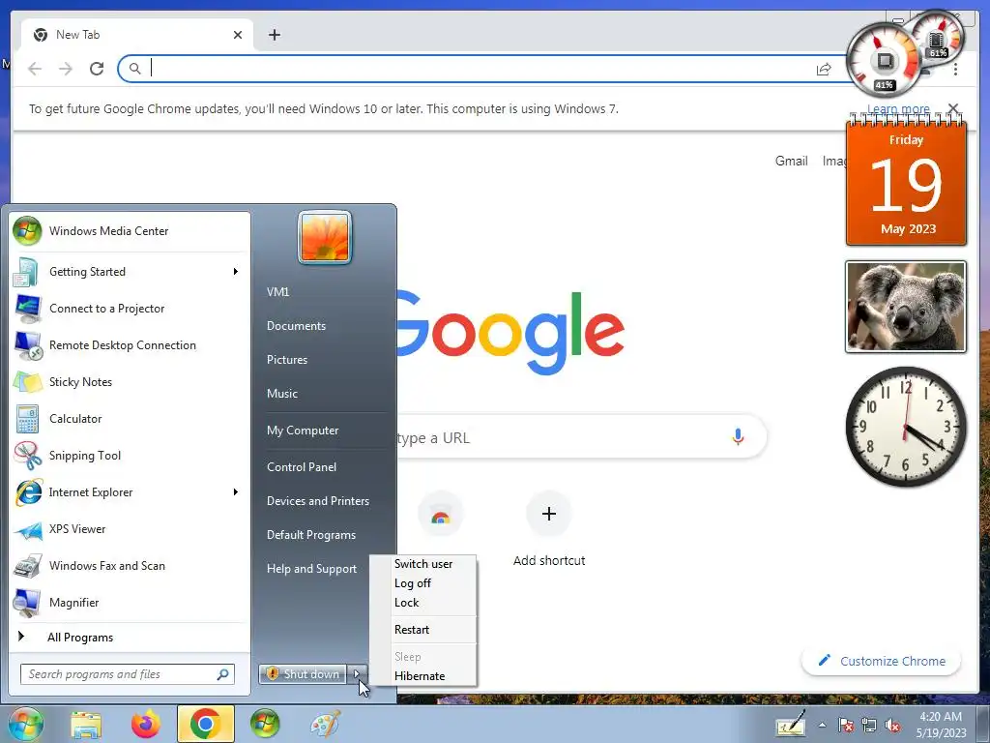Click the taskbar clock showing 4:20 AM
The height and width of the screenshot is (743, 990).
tap(941, 725)
